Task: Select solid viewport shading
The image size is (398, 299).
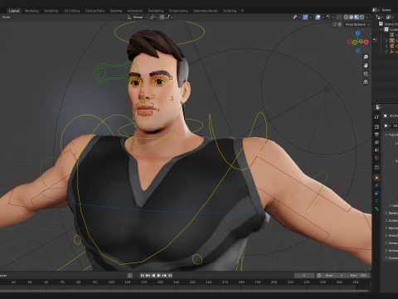Action: 351,17
